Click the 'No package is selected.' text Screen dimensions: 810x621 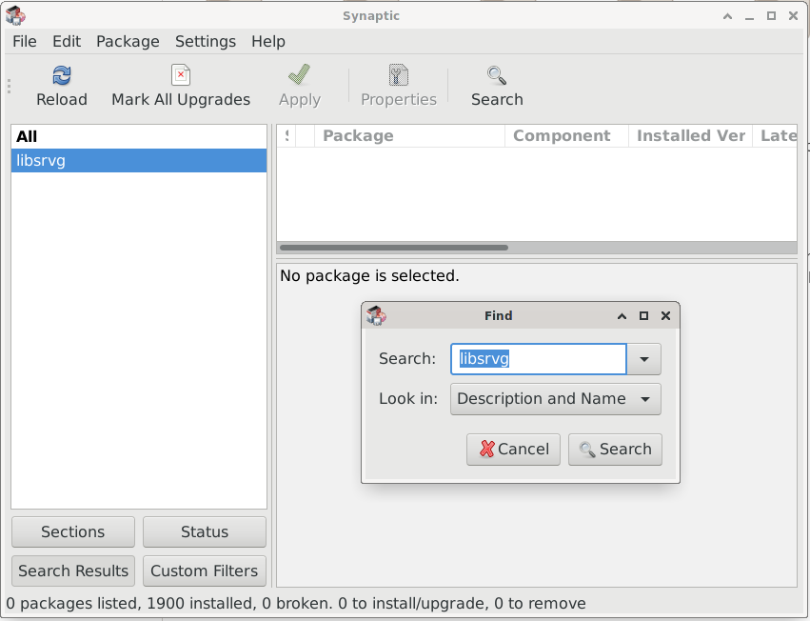point(369,276)
